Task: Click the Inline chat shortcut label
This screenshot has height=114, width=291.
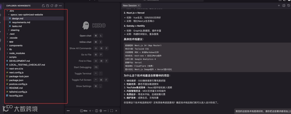Action: click(x=85, y=42)
